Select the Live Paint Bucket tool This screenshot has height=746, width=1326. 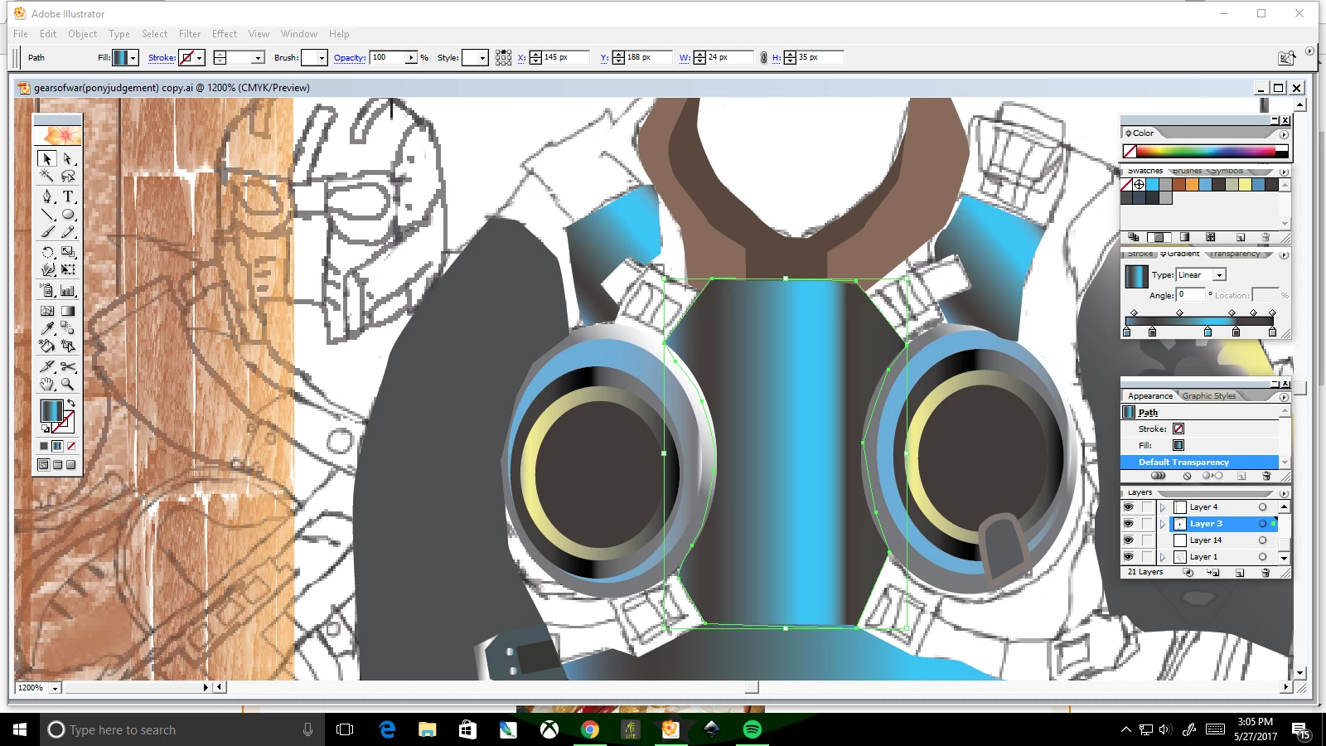47,346
